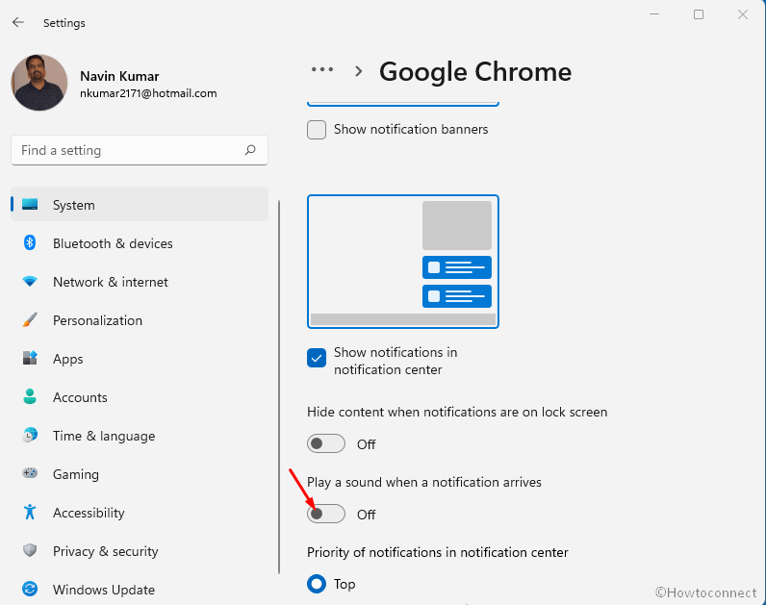Check Show notification banners

[x=317, y=130]
